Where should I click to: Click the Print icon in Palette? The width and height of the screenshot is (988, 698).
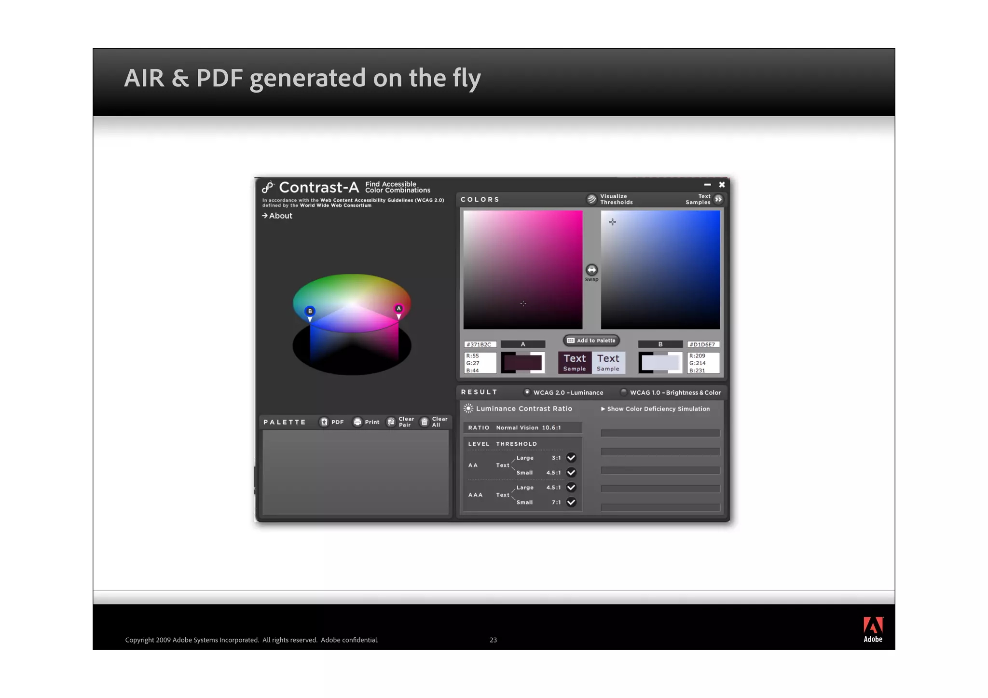(357, 422)
